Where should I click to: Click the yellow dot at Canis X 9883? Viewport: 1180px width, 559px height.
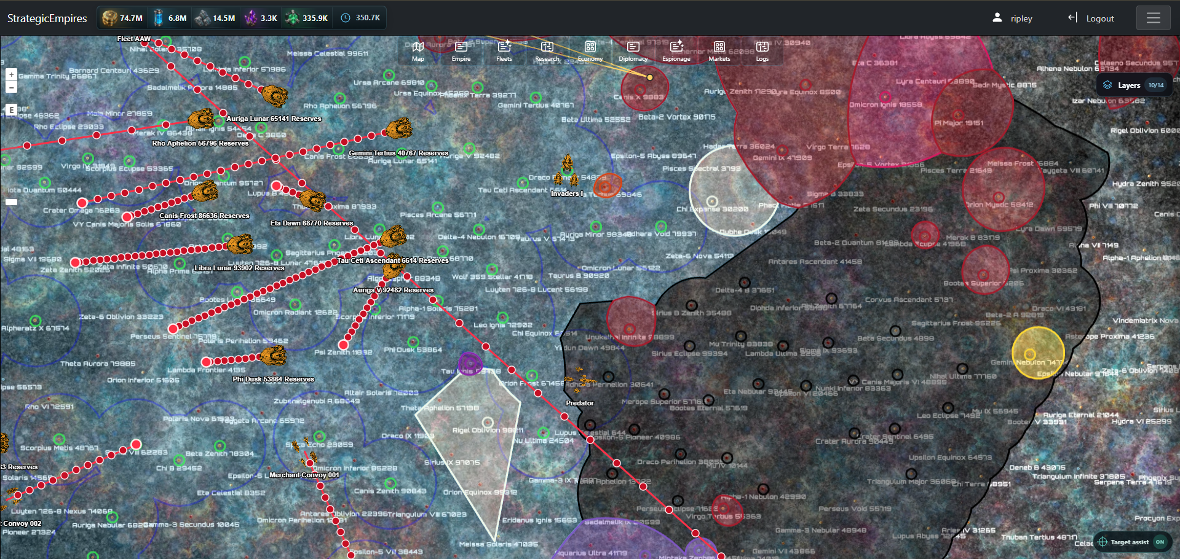point(649,77)
